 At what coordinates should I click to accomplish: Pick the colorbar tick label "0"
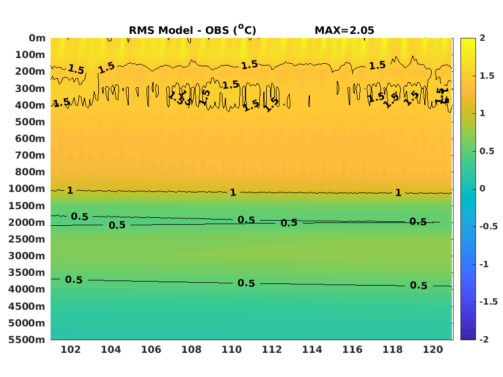(482, 188)
